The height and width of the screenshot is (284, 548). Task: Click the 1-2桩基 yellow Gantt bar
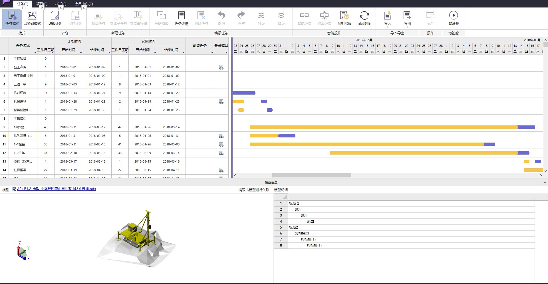[424, 153]
